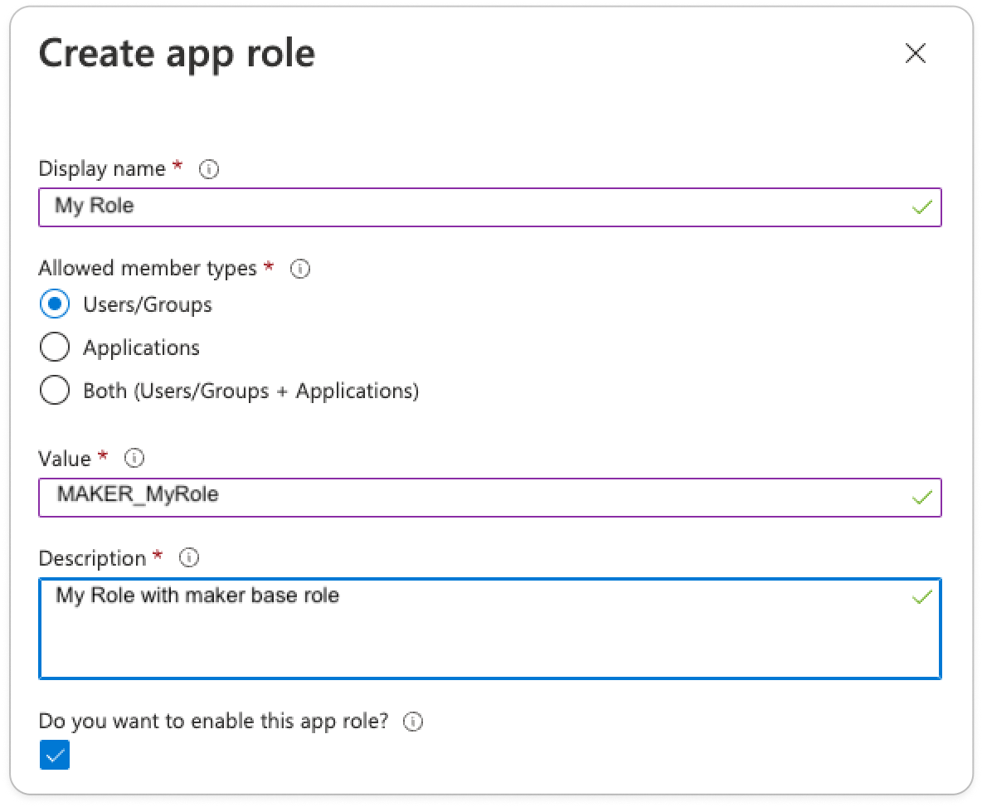Click the Display name field label text
The width and height of the screenshot is (982, 807).
[102, 168]
